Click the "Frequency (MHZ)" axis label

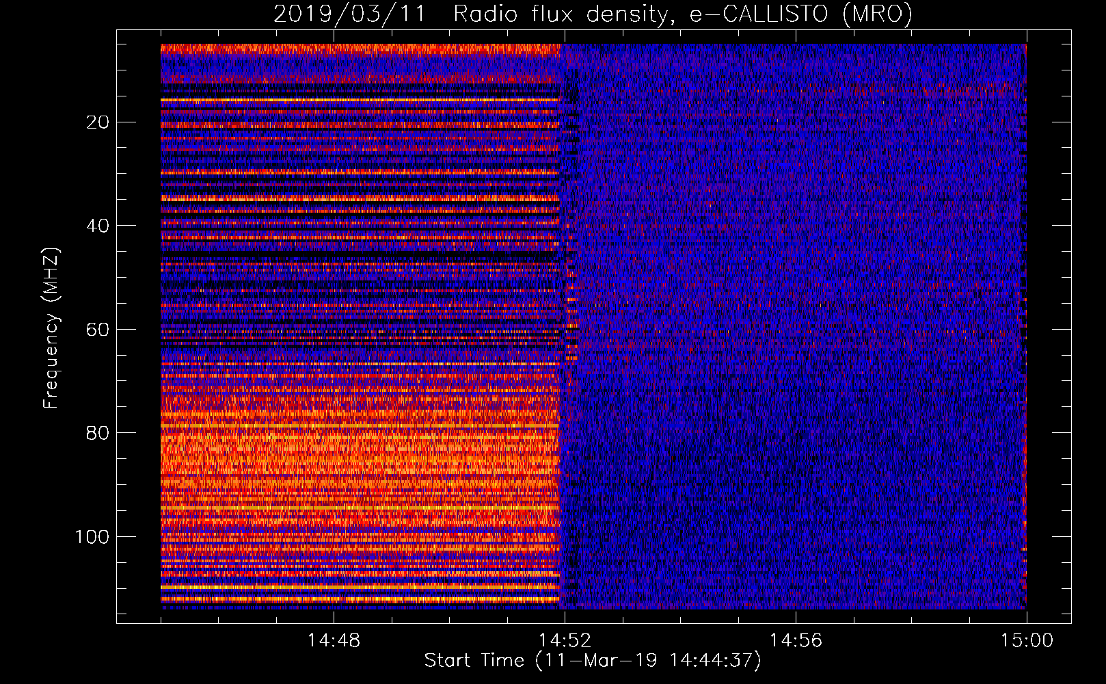point(51,328)
